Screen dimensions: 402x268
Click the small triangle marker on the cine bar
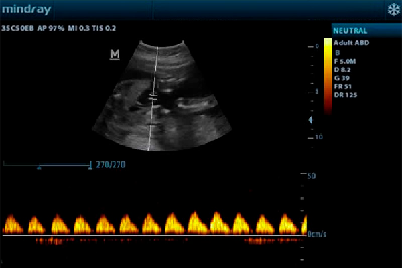point(39,168)
